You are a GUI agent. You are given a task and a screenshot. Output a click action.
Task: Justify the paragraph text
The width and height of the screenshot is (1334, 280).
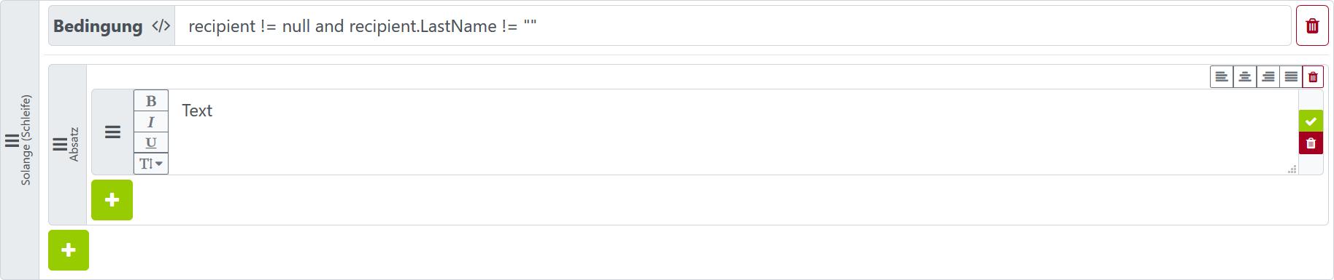point(1291,76)
